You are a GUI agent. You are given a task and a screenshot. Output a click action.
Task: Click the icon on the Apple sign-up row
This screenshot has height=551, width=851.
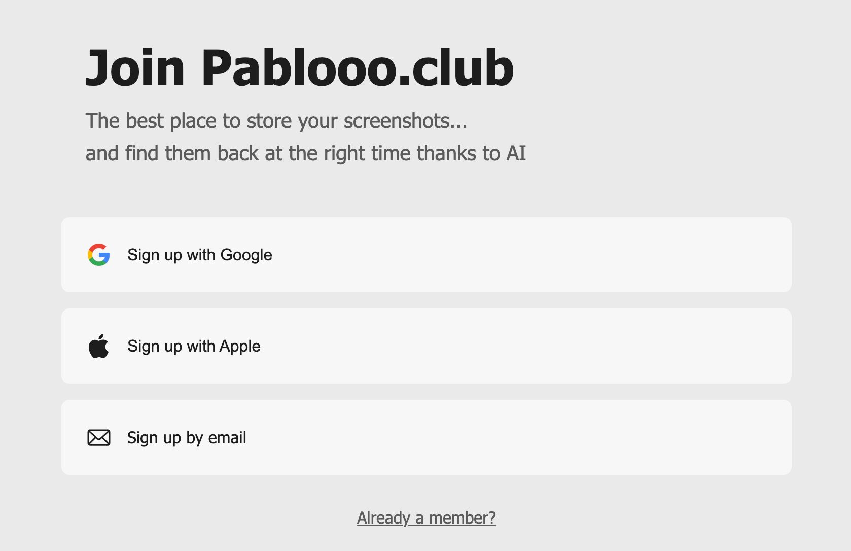point(99,346)
